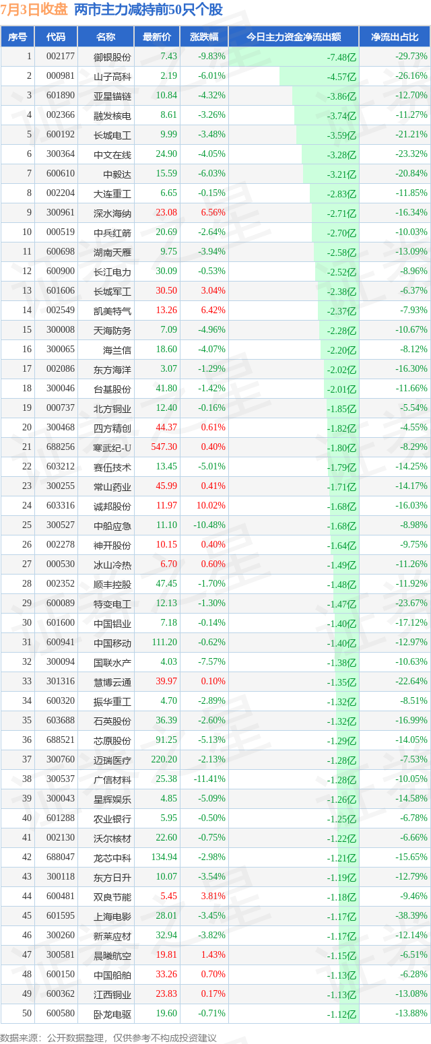Image resolution: width=431 pixels, height=1044 pixels.
Task: Click the 今日主力资金净流出额 column header
Action: pos(294,37)
